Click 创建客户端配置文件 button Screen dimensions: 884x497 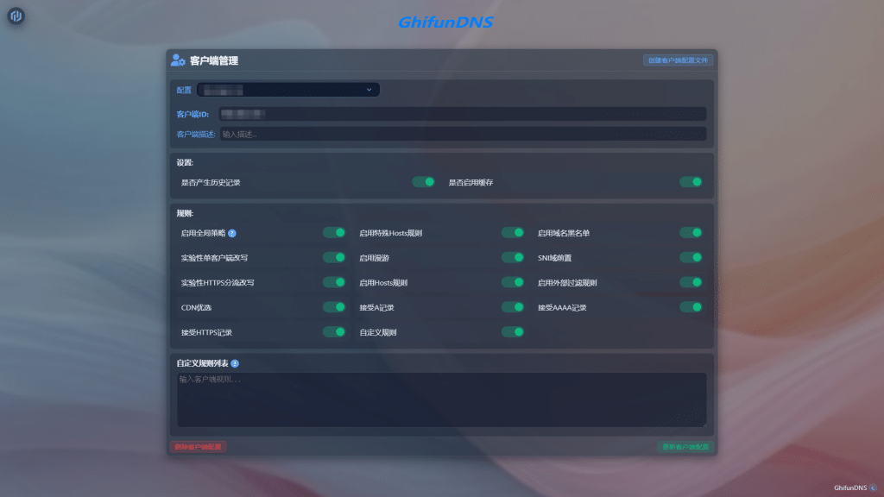[x=678, y=60]
